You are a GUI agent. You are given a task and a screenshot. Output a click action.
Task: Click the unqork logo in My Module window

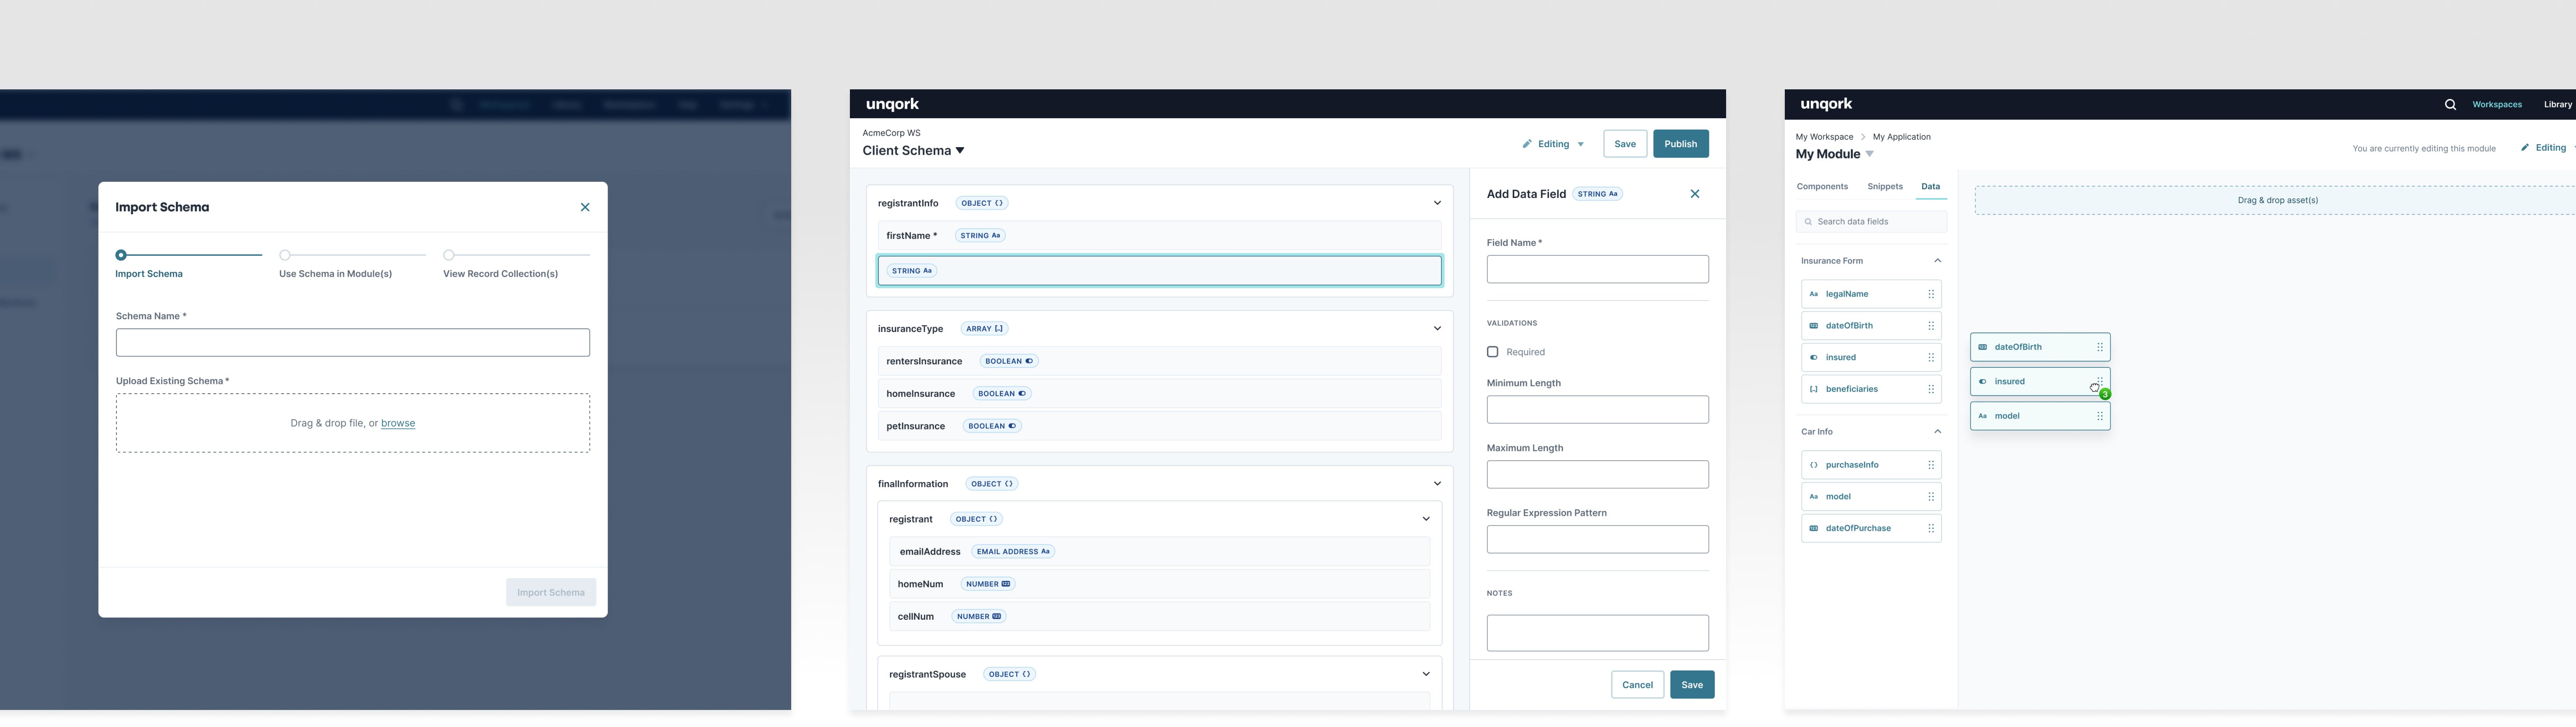pyautogui.click(x=1826, y=104)
